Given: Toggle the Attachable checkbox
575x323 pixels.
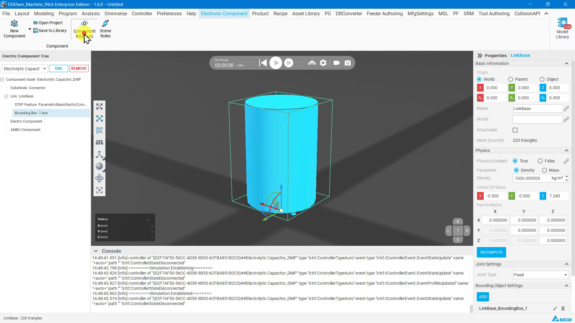Looking at the screenshot, I should 515,130.
